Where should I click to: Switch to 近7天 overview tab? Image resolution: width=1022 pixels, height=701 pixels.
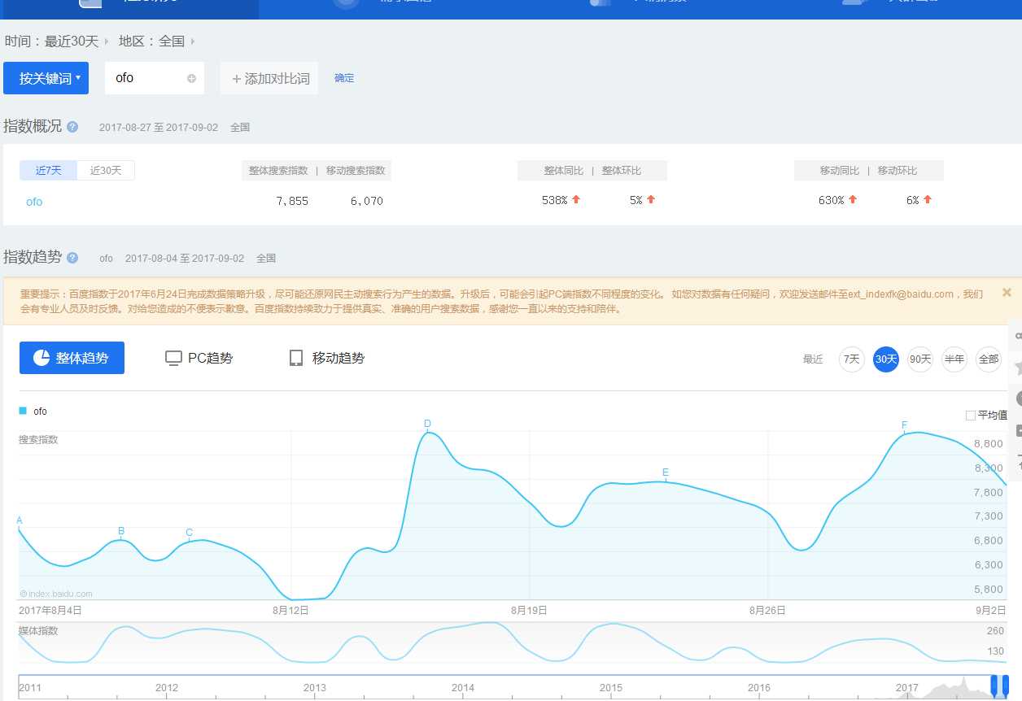coord(48,171)
